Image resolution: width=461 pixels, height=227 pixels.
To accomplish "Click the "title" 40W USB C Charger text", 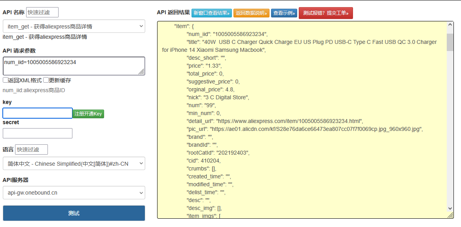I will point(299,46).
